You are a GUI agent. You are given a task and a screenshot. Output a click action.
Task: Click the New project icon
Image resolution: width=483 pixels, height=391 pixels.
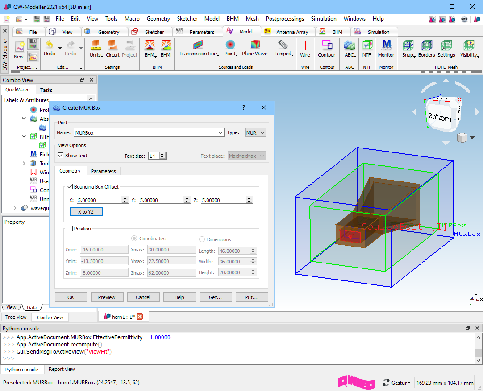(x=19, y=47)
